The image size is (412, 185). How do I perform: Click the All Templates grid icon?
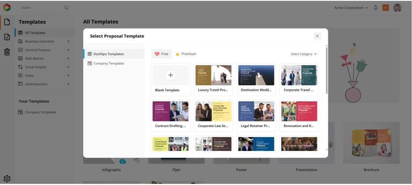(x=20, y=33)
